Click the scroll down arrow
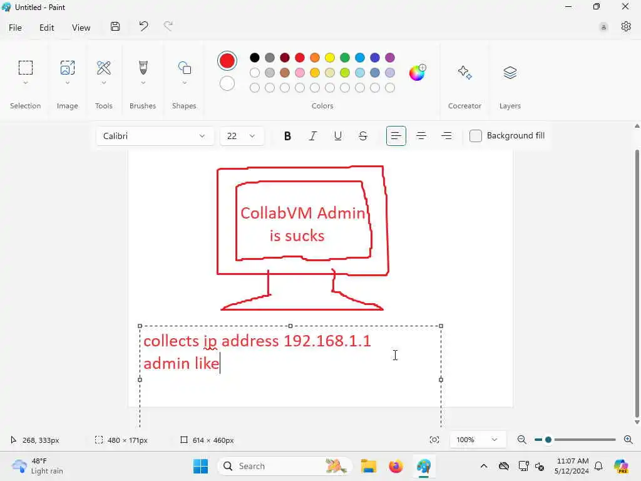 coord(637,422)
